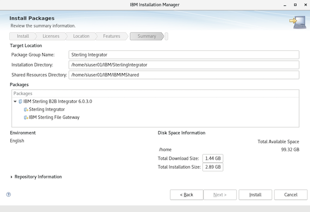
Task: Start installation with the Install button
Action: click(x=255, y=195)
